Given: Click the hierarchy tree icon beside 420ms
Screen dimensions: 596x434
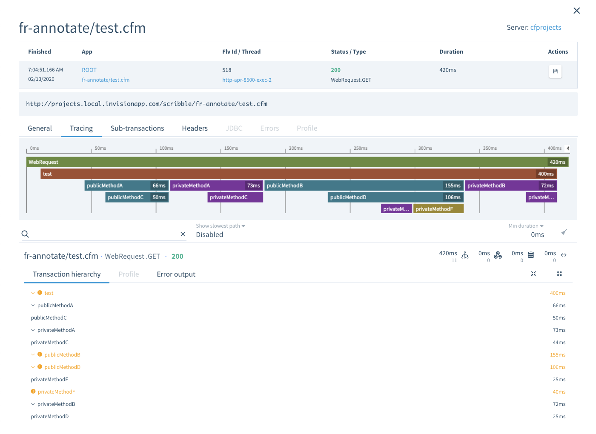Looking at the screenshot, I should pyautogui.click(x=465, y=255).
